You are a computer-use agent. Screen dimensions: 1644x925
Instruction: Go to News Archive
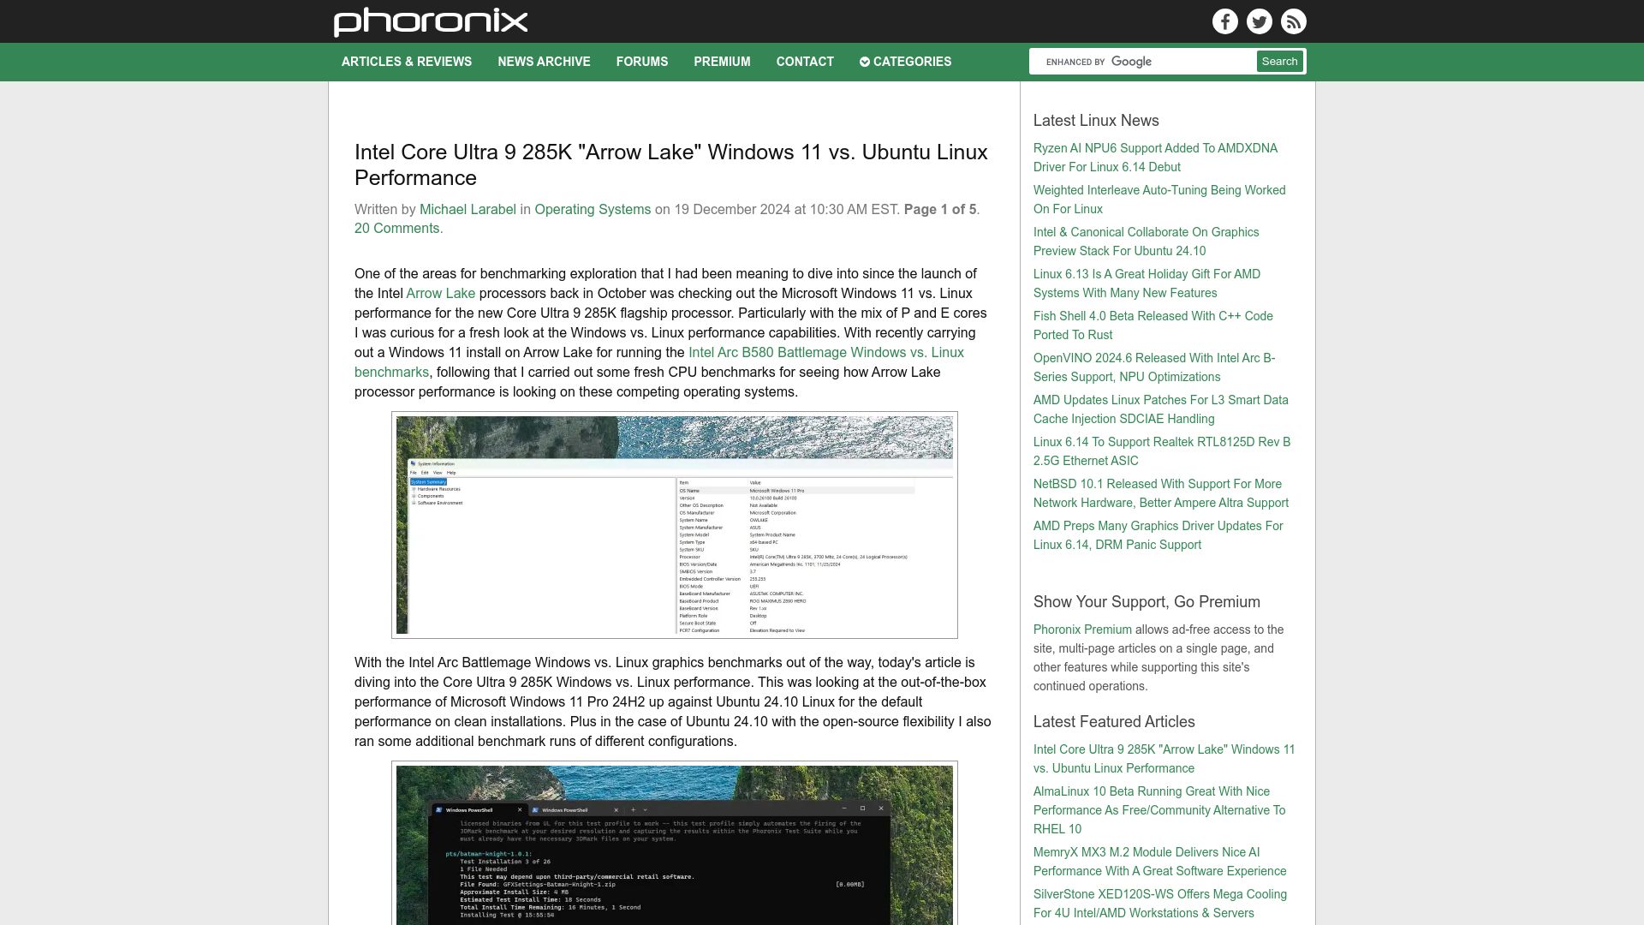point(544,62)
